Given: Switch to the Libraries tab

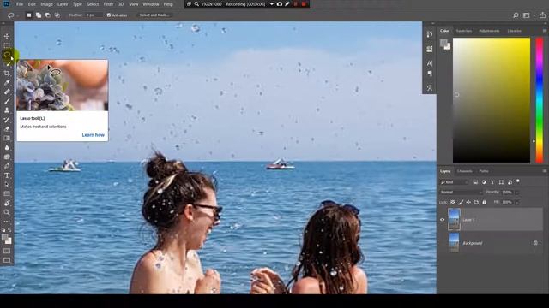Looking at the screenshot, I should (x=515, y=31).
